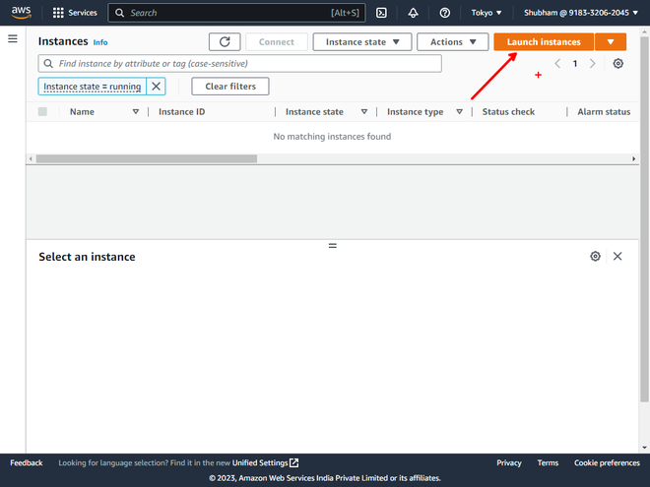The width and height of the screenshot is (650, 487).
Task: Open the help question mark icon
Action: coord(445,13)
